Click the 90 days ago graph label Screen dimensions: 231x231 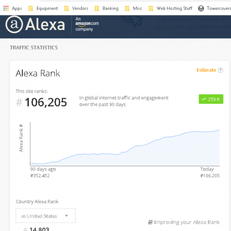point(43,169)
